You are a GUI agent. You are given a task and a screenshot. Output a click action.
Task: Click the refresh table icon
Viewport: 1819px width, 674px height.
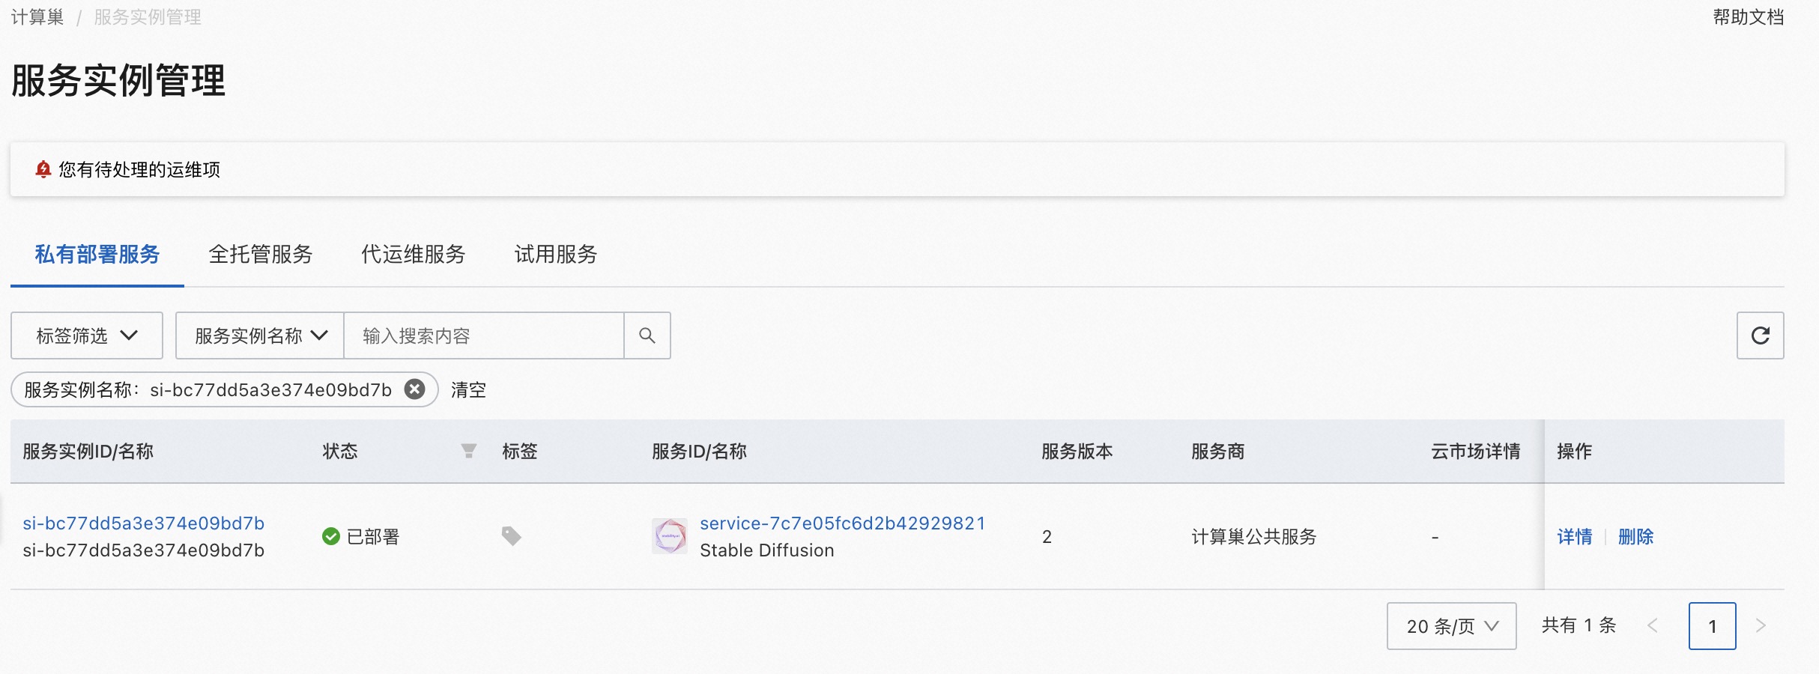(1760, 336)
